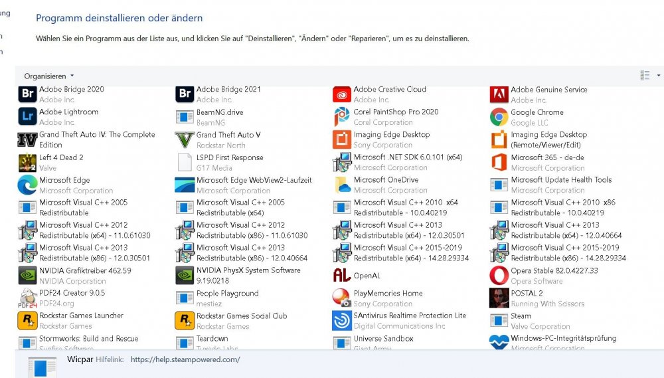
Task: Select Stormworks: Build and Rescue entry
Action: (x=78, y=341)
